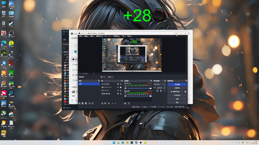The height and width of the screenshot is (145, 259).
Task: Click the Studio Mode button
Action: [177, 95]
